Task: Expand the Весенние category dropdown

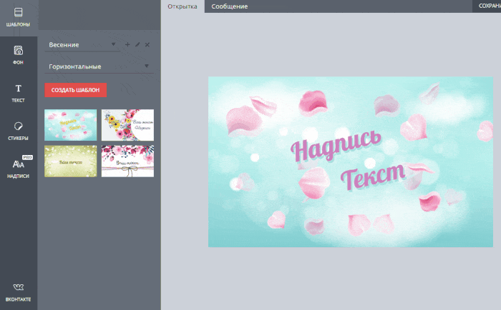Action: click(82, 45)
